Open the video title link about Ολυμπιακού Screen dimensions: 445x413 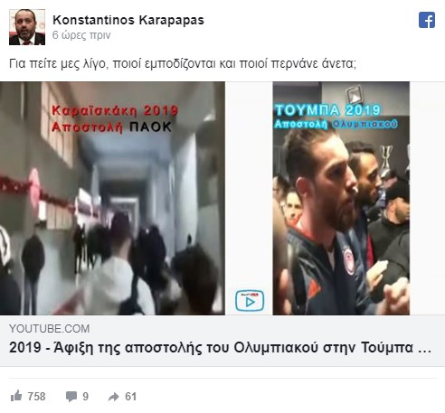(220, 348)
